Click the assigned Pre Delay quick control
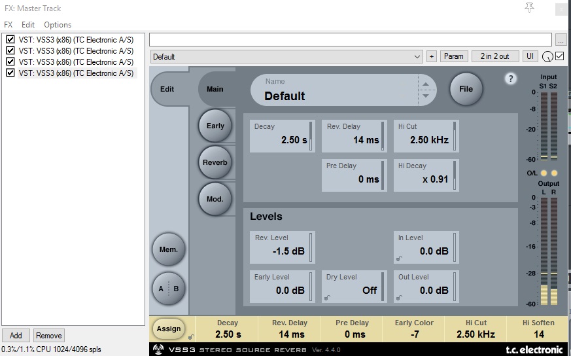 click(352, 329)
